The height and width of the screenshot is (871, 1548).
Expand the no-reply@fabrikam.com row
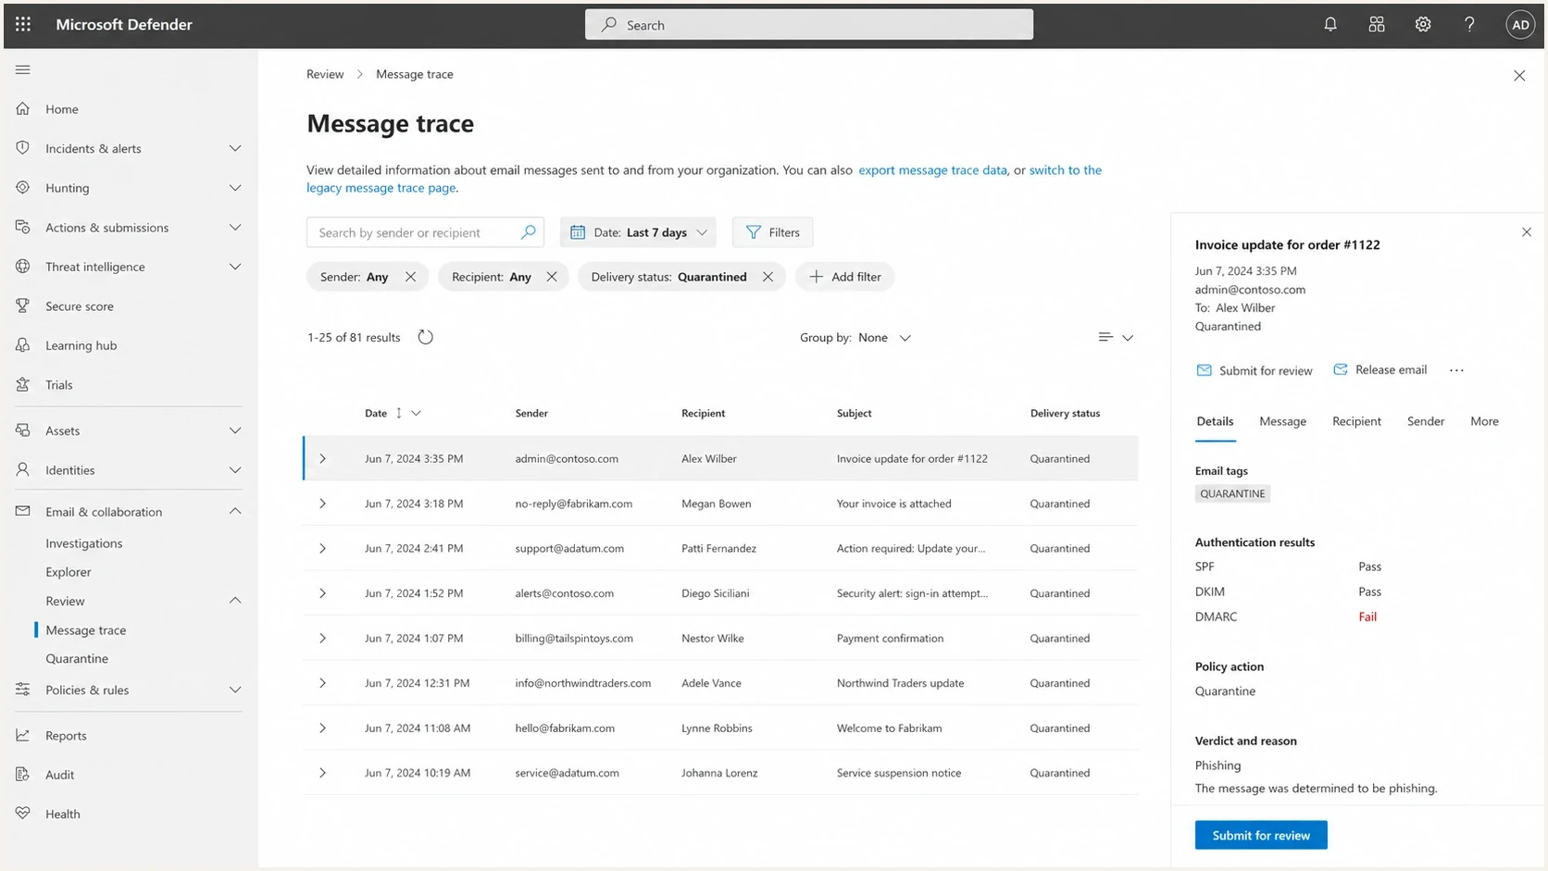[322, 504]
